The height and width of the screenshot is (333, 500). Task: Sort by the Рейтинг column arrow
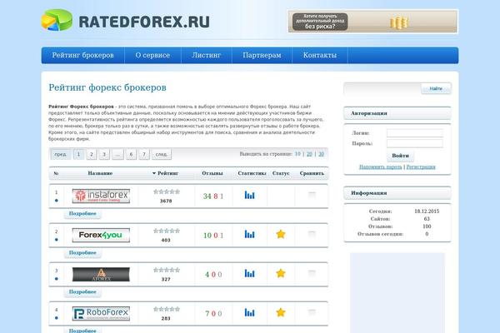click(154, 173)
